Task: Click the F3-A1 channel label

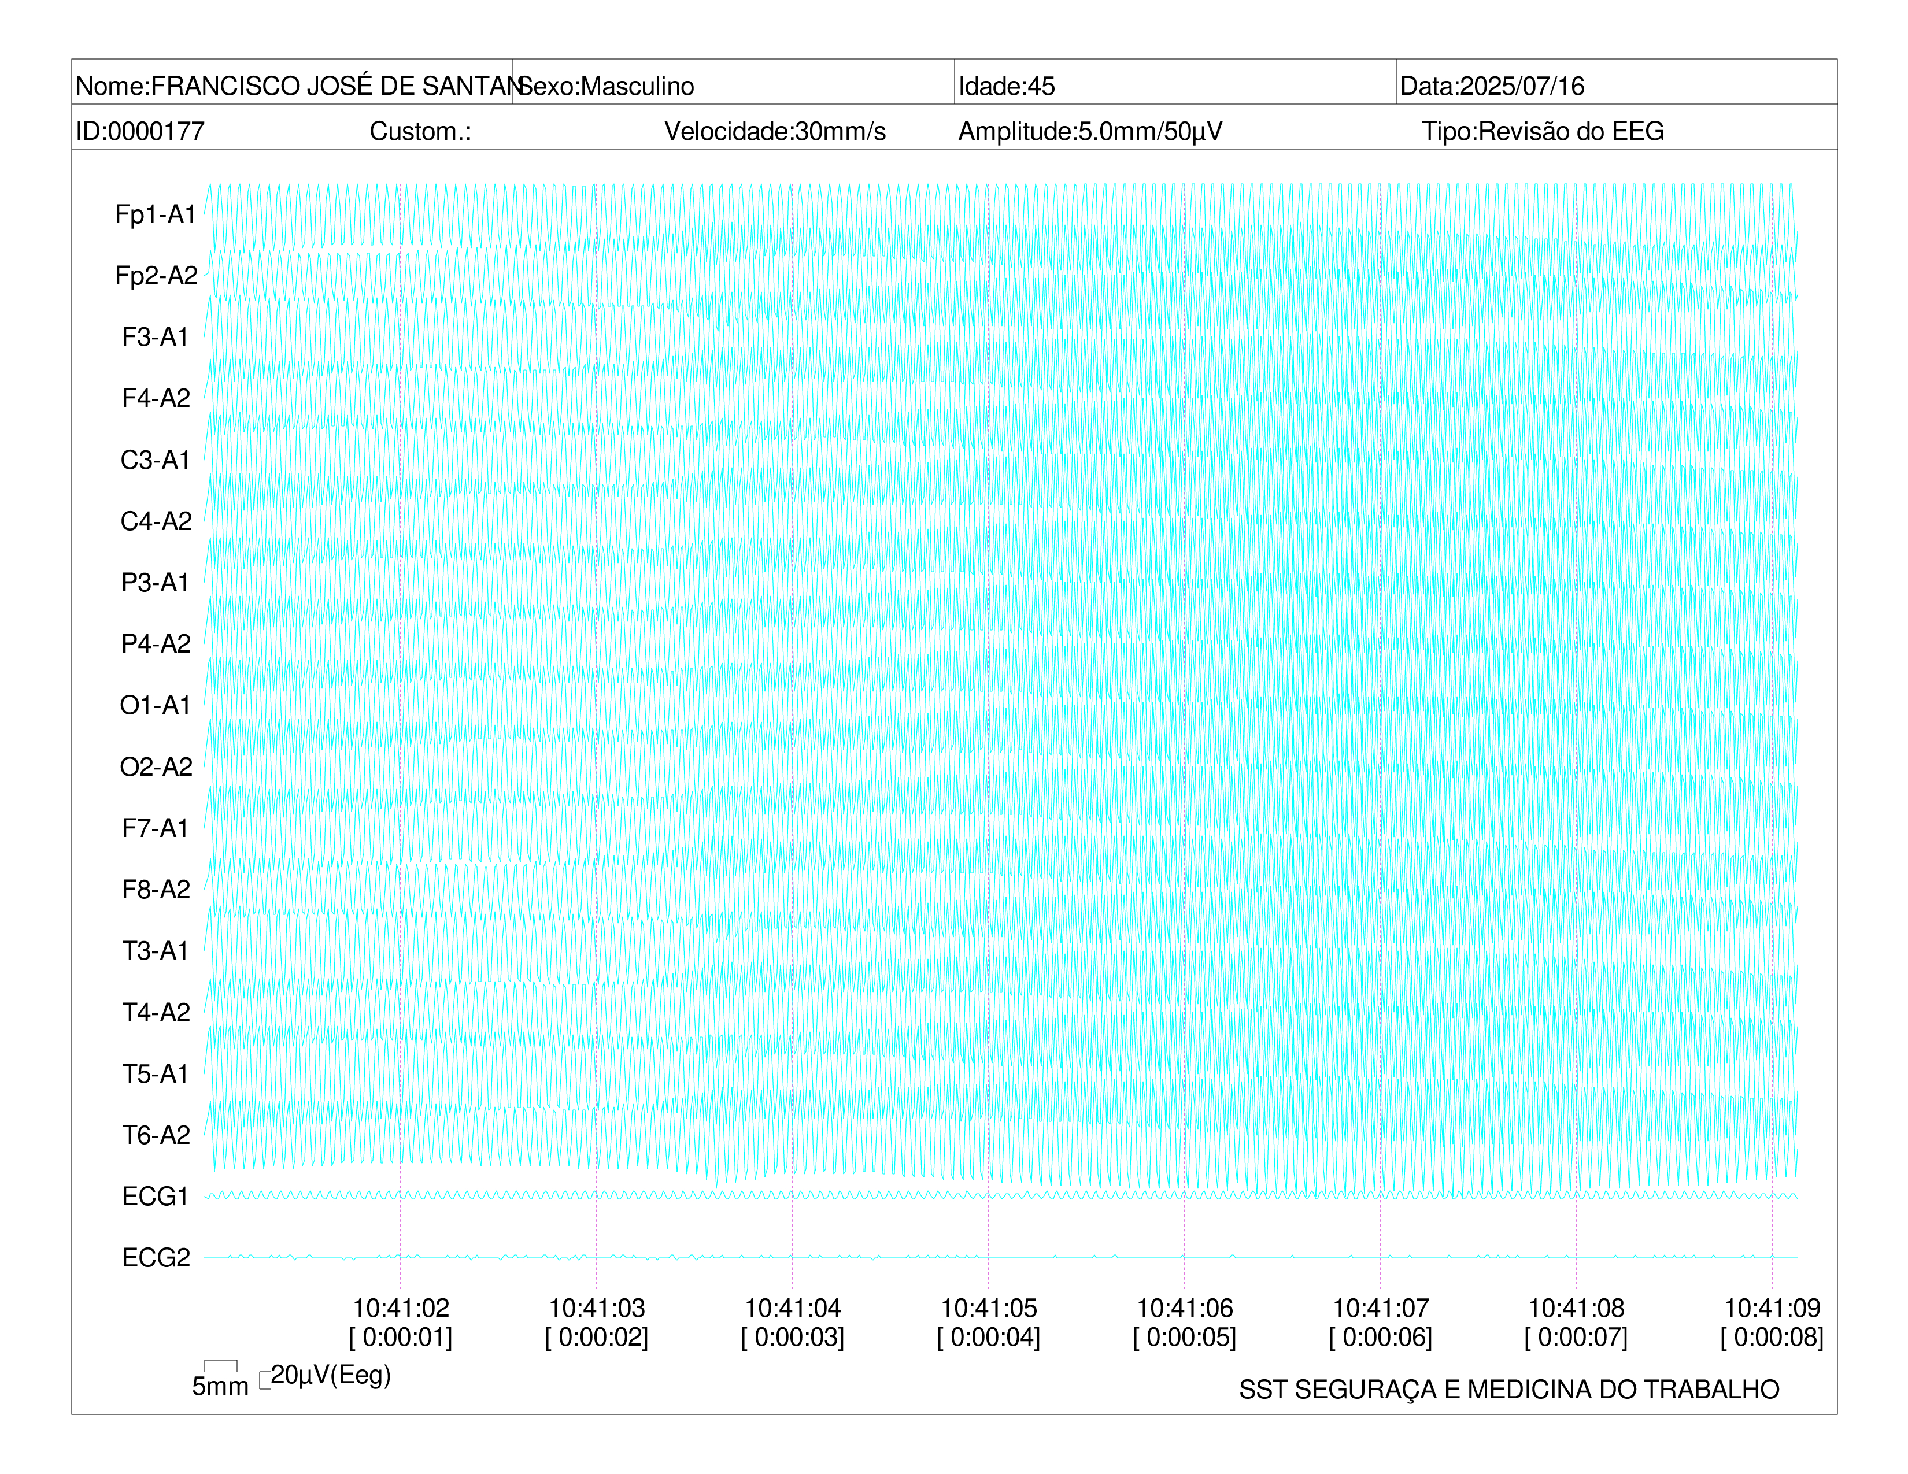Action: pyautogui.click(x=156, y=337)
